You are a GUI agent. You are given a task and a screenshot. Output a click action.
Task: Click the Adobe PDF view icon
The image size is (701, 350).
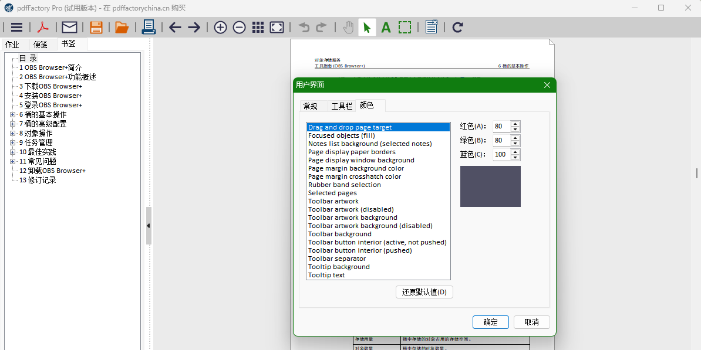click(43, 27)
